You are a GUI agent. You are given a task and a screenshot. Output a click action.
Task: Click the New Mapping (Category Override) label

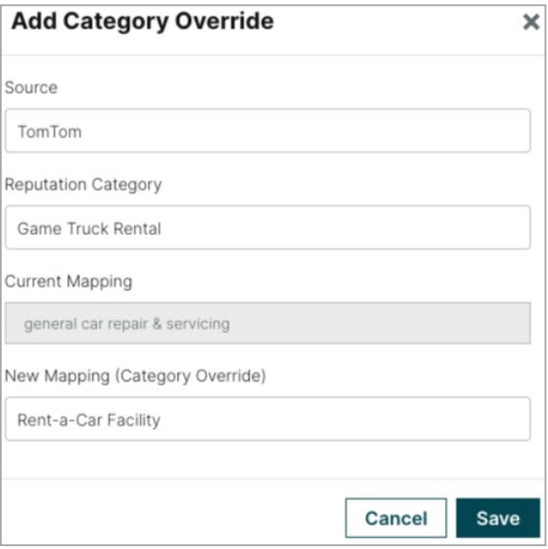click(135, 376)
